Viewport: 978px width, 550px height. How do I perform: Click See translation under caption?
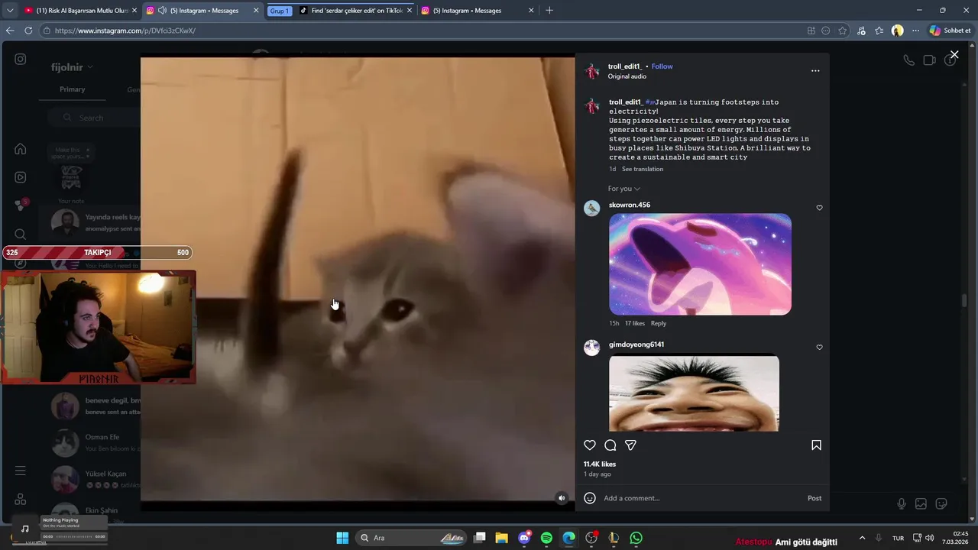[x=643, y=169]
